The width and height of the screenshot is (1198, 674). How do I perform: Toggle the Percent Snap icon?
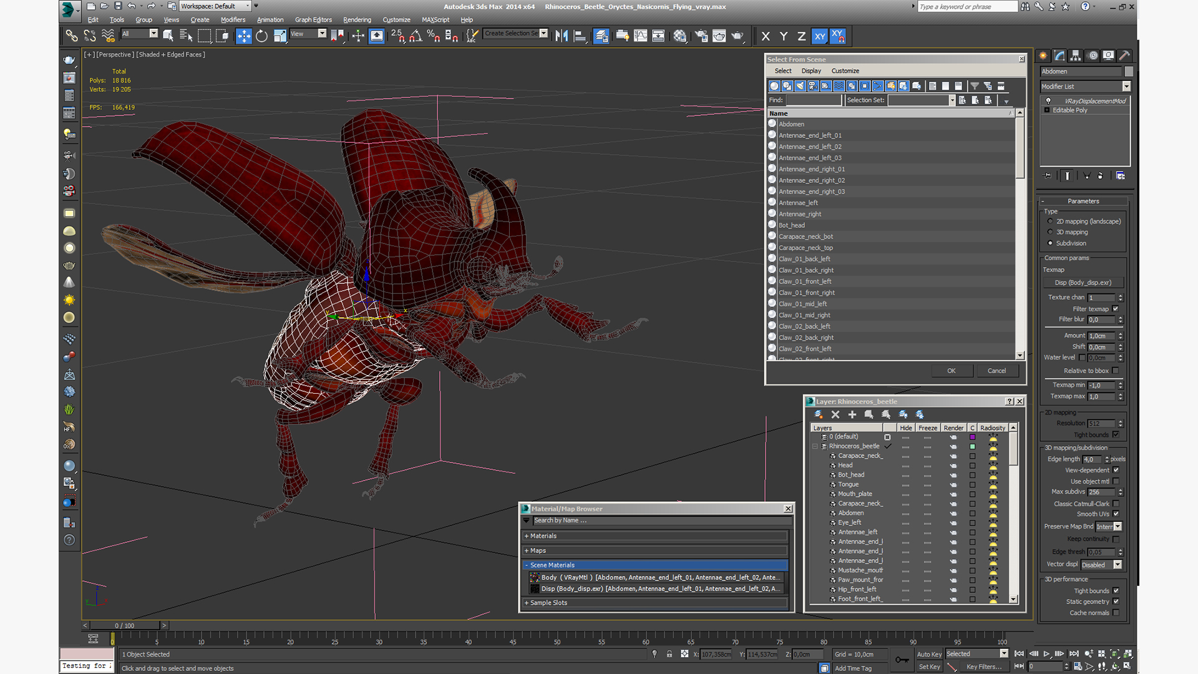point(433,36)
